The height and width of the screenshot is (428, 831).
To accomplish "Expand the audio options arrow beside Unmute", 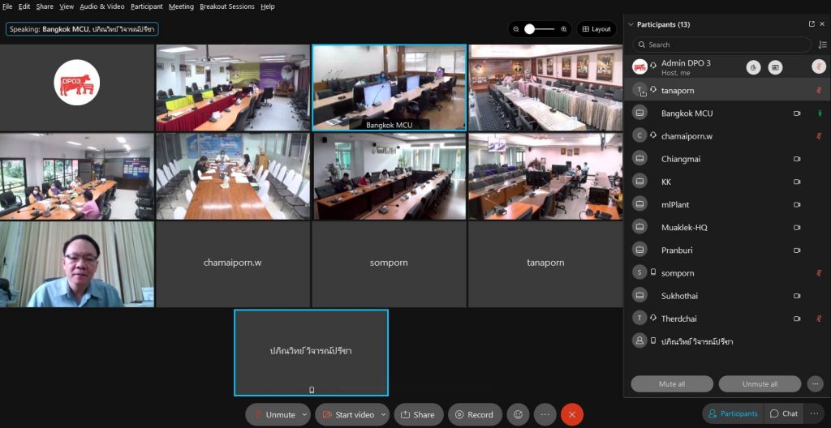I will click(x=305, y=414).
